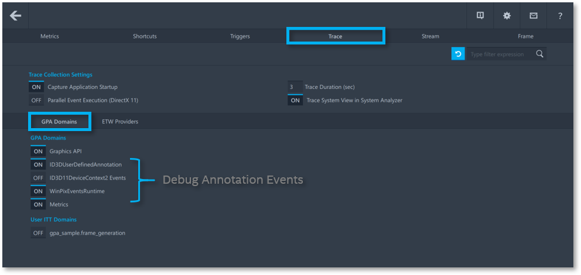
Task: Enable gpa_sample.frame_generation ITT domain
Action: 38,233
